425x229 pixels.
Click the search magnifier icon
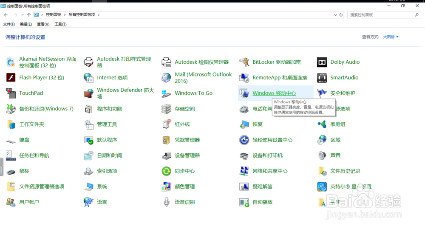point(416,15)
